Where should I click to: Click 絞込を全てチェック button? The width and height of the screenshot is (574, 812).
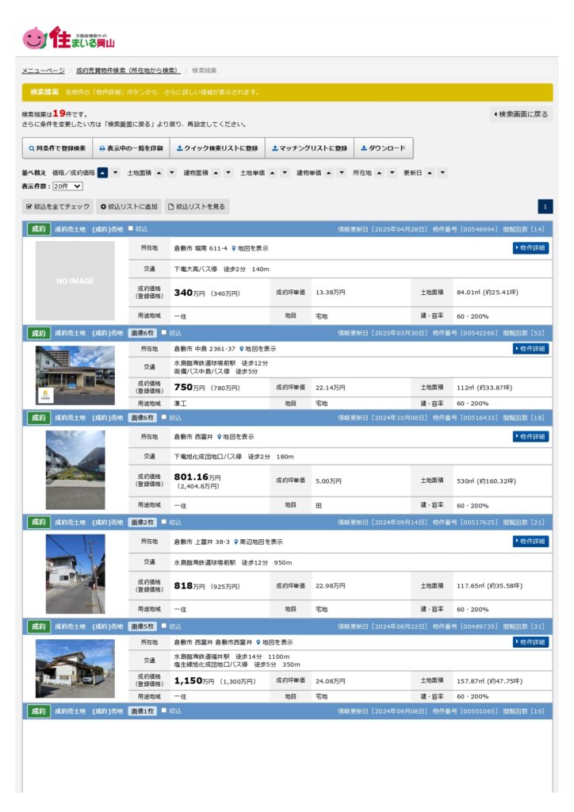coord(57,207)
